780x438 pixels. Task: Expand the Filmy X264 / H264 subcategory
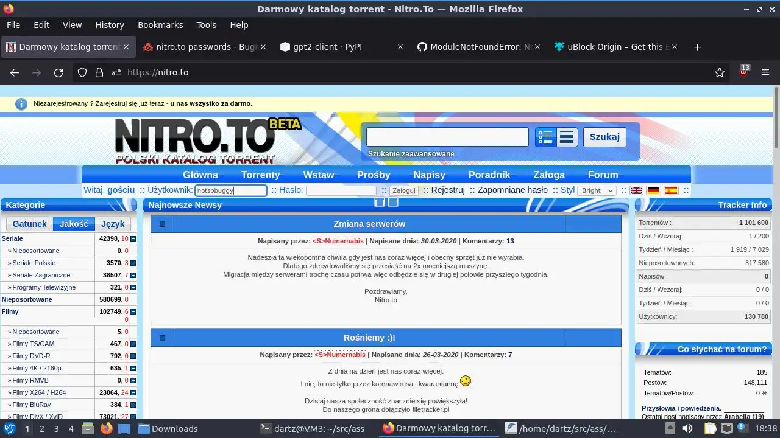pos(133,393)
